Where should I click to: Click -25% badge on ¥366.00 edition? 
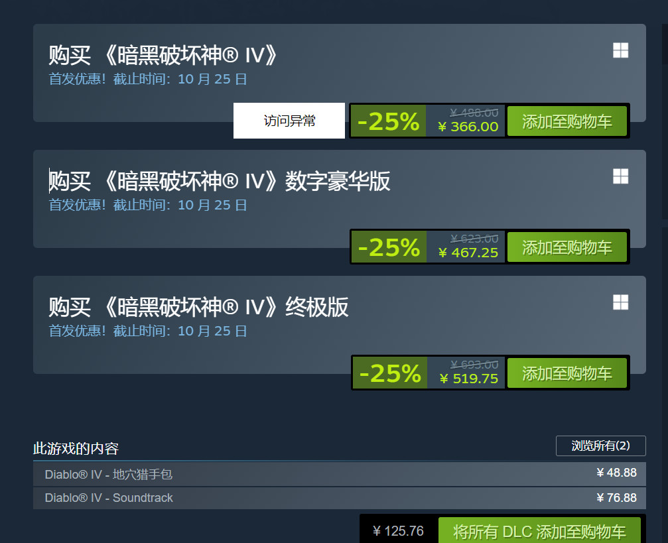(388, 121)
